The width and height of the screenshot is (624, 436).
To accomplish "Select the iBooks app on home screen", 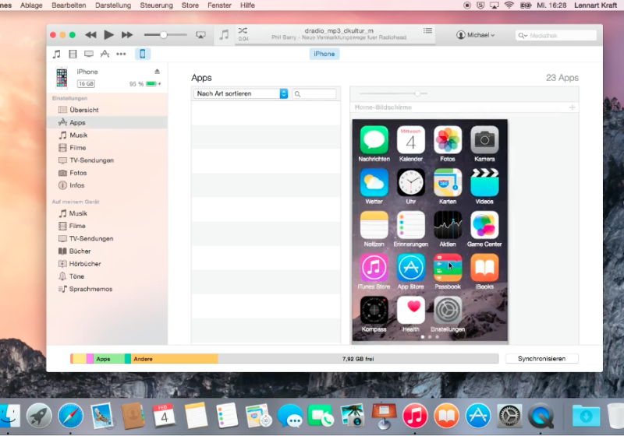I will click(x=484, y=268).
